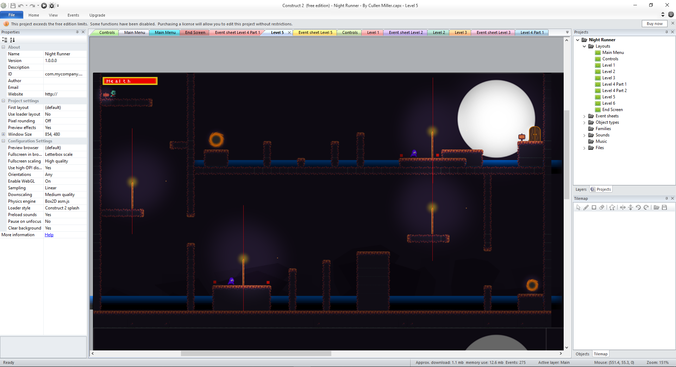The image size is (676, 367).
Task: Choose the Tilemap pencil tool
Action: [x=586, y=207]
